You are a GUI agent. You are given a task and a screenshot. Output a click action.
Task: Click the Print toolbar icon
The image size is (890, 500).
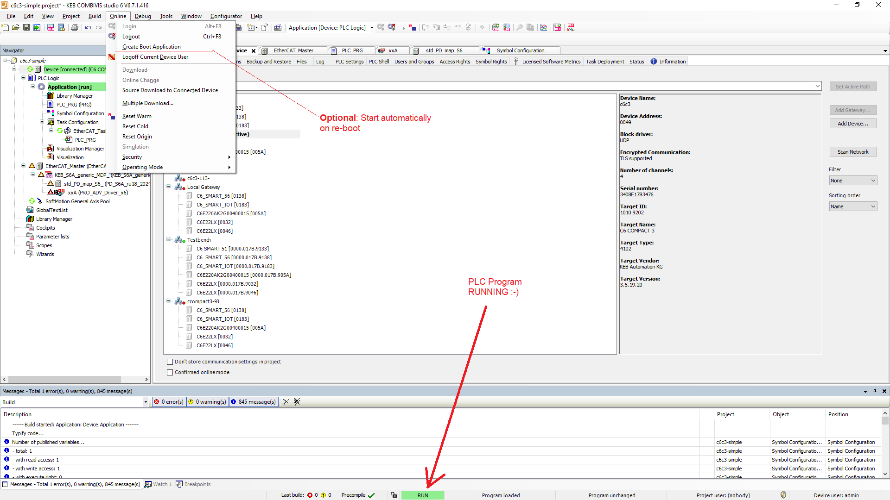pos(74,28)
